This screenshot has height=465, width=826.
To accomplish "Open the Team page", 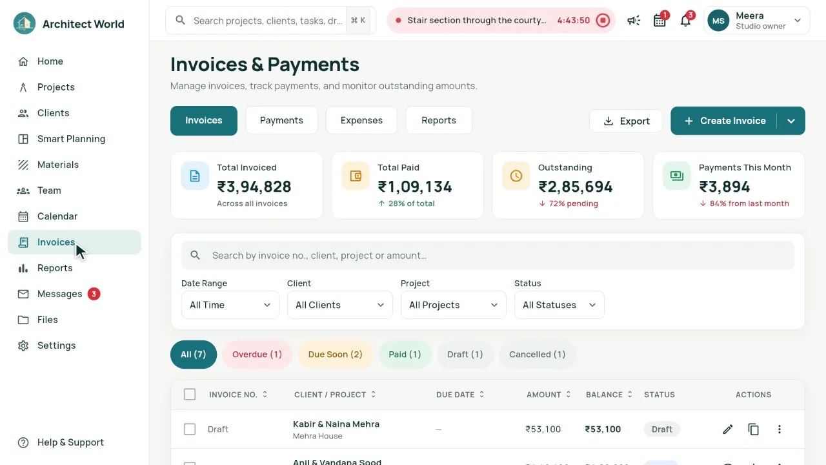I will (74, 191).
